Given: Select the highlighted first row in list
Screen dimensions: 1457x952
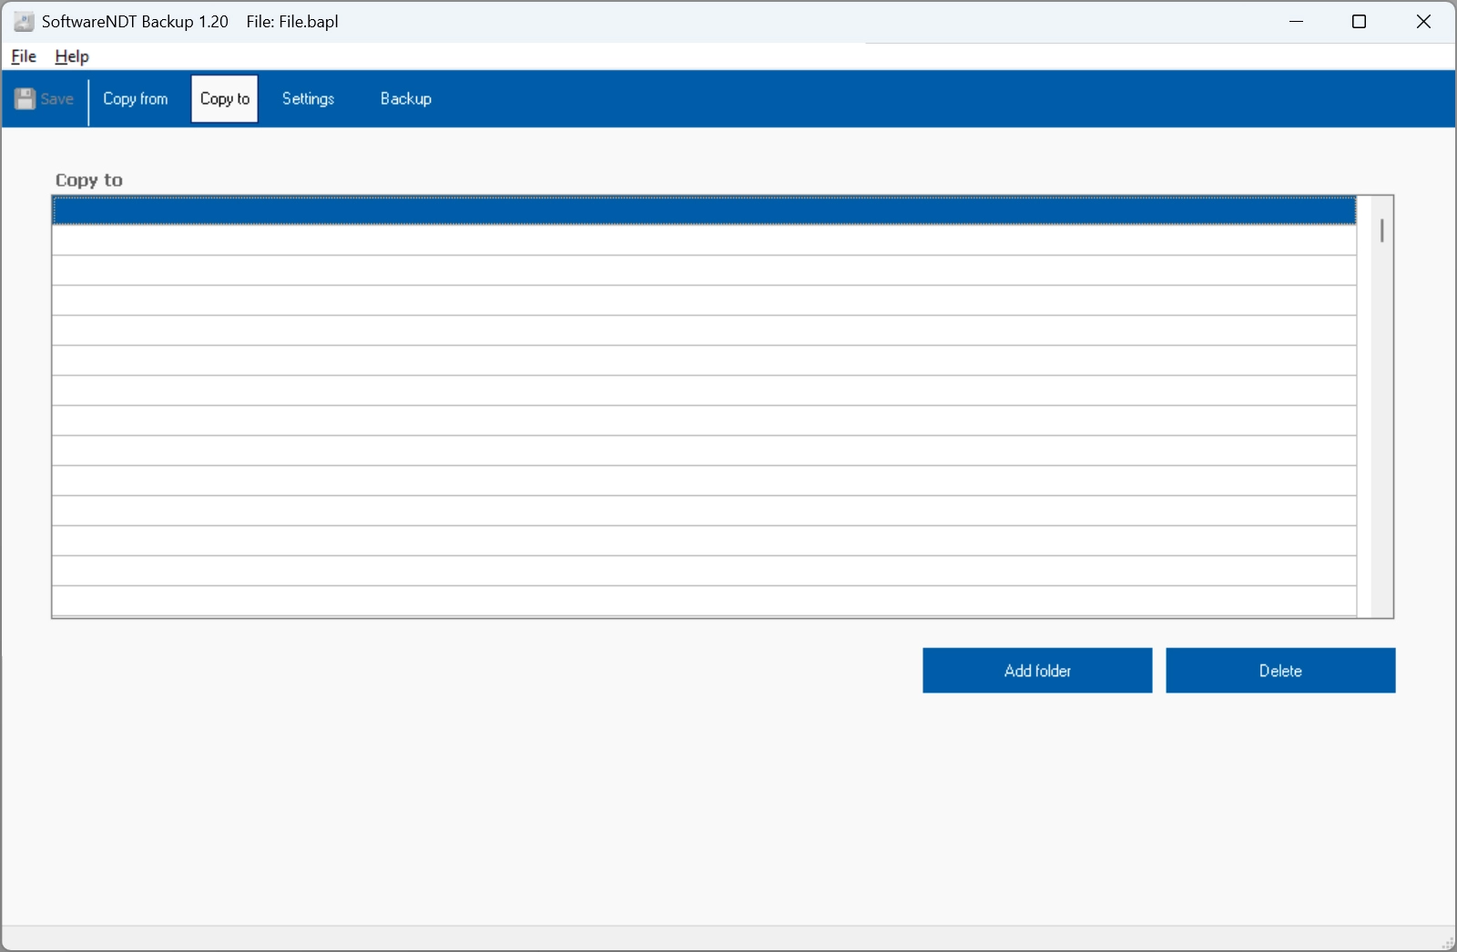Looking at the screenshot, I should [703, 211].
